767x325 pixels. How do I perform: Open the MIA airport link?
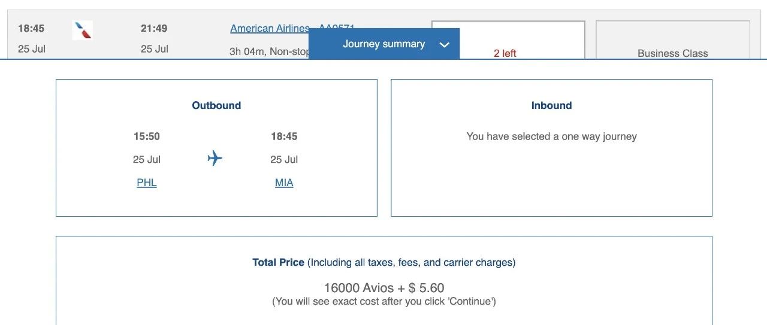point(284,183)
